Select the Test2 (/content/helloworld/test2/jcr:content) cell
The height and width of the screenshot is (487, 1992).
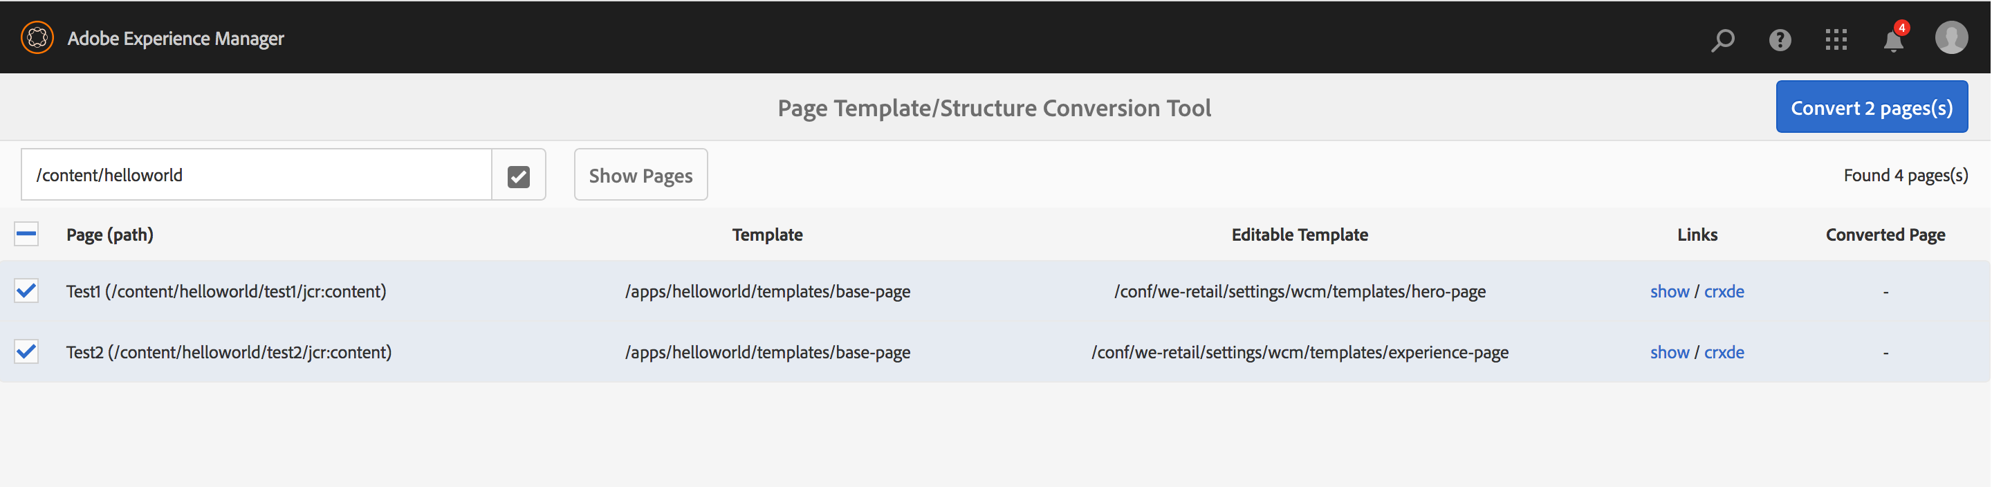228,353
